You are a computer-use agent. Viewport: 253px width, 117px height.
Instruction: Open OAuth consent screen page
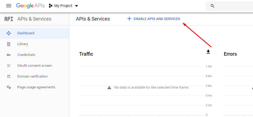34,66
